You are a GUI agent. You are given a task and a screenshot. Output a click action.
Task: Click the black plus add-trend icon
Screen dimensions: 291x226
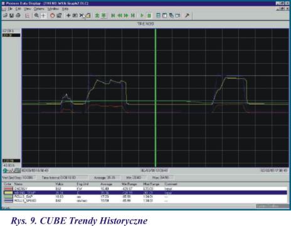(x=68, y=16)
